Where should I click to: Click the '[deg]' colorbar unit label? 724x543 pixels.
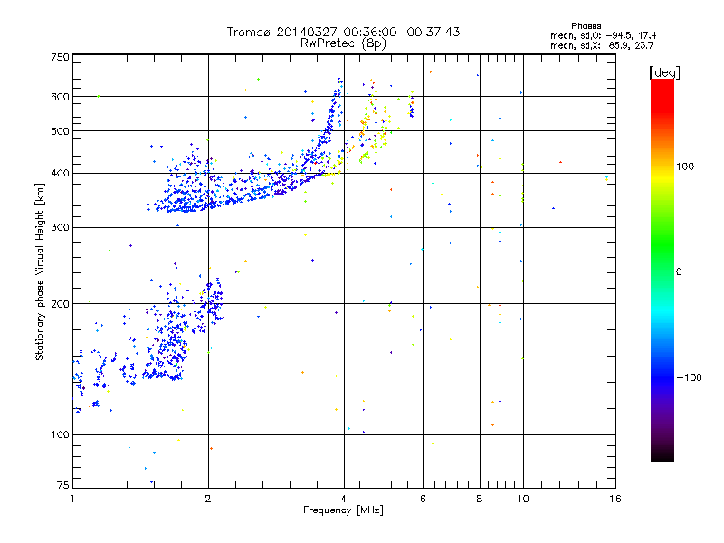(664, 73)
